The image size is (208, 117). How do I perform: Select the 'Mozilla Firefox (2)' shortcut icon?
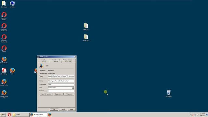pyautogui.click(x=4, y=94)
